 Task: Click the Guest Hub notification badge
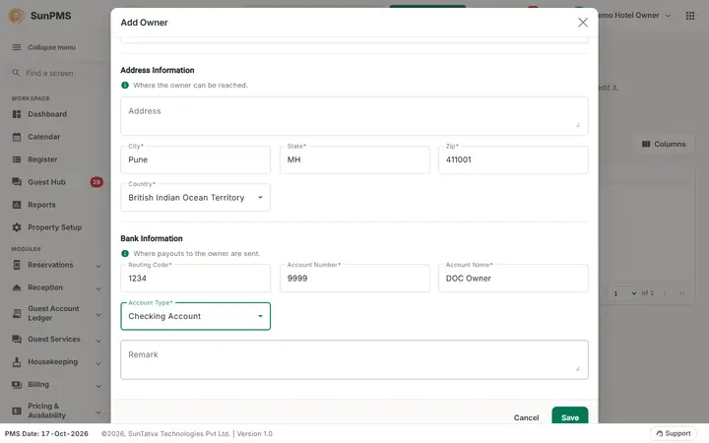coord(97,182)
